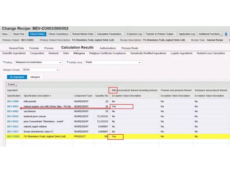Click the trash delete icon in toolbar
This screenshot has height=173, width=230.
[x=226, y=34]
